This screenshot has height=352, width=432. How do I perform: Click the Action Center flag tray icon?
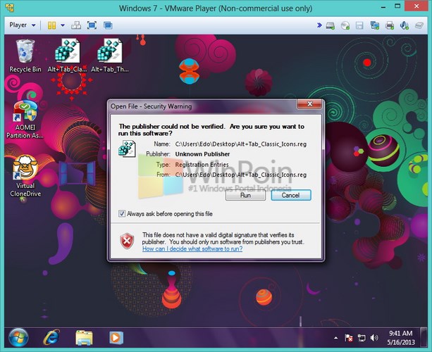(x=349, y=338)
